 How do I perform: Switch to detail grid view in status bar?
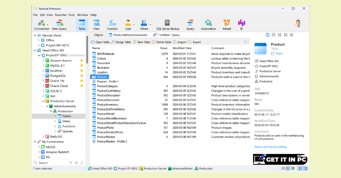(x=293, y=168)
